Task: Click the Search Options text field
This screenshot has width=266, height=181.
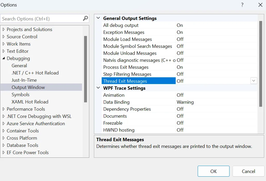Action: [41, 19]
